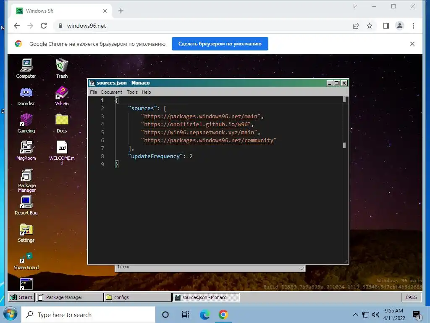Screen dimensions: 430x323
Task: Open the Tools menu in Monaco
Action: pos(132,92)
